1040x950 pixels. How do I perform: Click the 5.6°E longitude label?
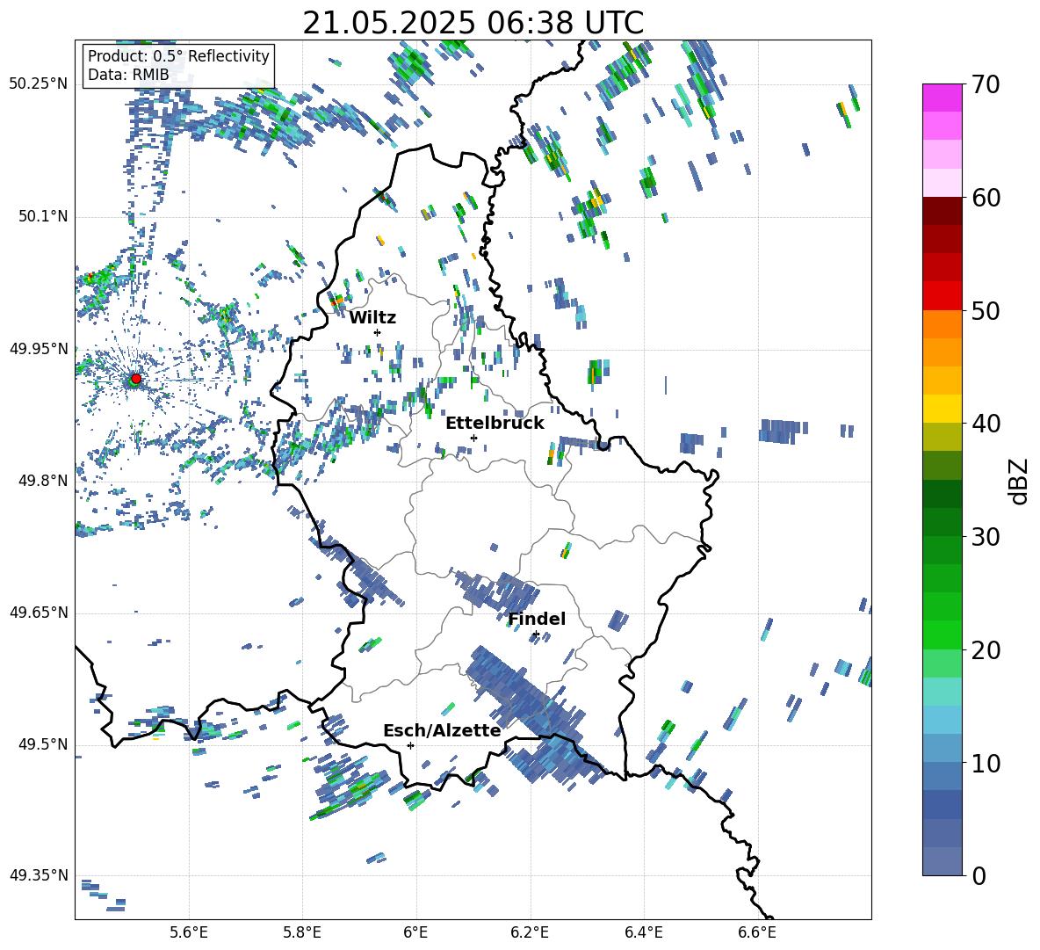[x=189, y=932]
